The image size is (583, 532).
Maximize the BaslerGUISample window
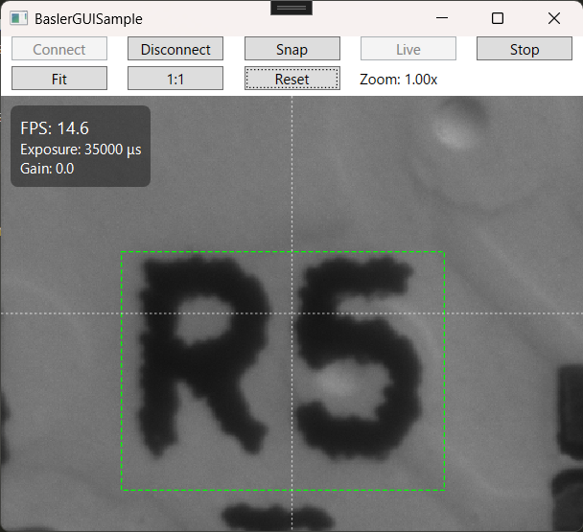(x=498, y=18)
